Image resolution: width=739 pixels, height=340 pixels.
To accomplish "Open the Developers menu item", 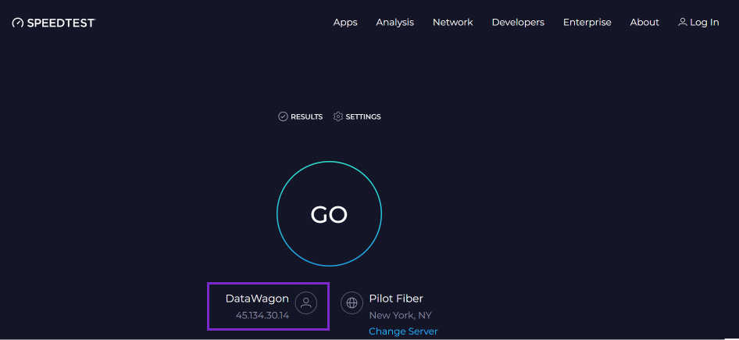I will 518,22.
